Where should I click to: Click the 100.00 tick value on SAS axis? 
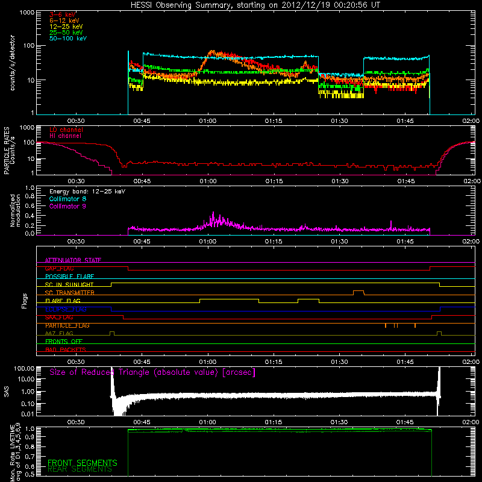tap(24, 368)
